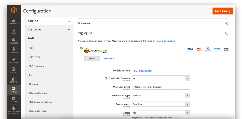This screenshot has width=242, height=119.
Task: Click the Visa card logo
Action: [x=190, y=49]
